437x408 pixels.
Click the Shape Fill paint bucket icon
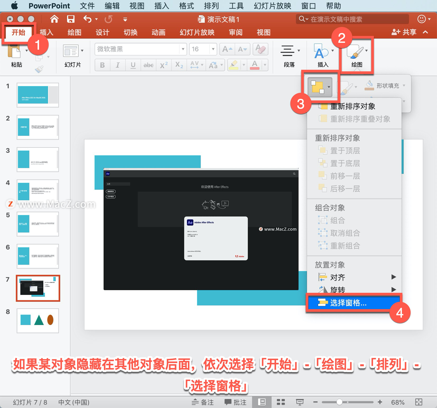tap(369, 85)
